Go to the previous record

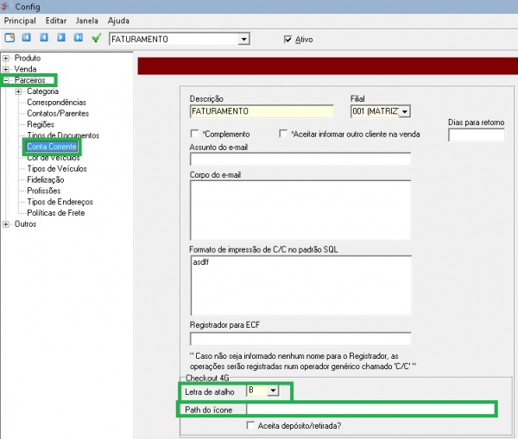[44, 39]
